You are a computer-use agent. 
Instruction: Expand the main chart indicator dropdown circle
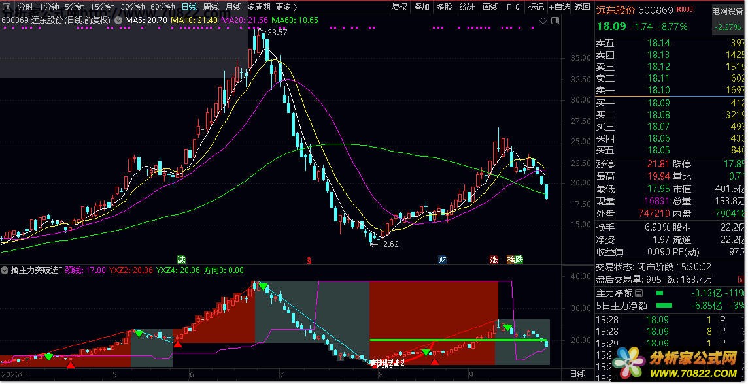click(118, 20)
